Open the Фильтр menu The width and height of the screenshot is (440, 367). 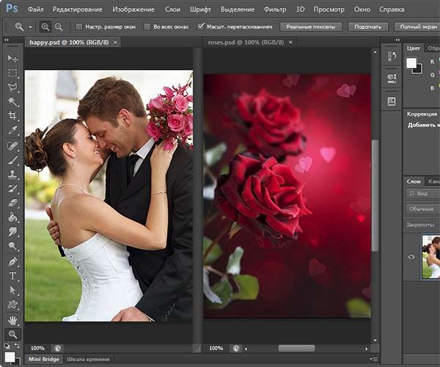275,10
